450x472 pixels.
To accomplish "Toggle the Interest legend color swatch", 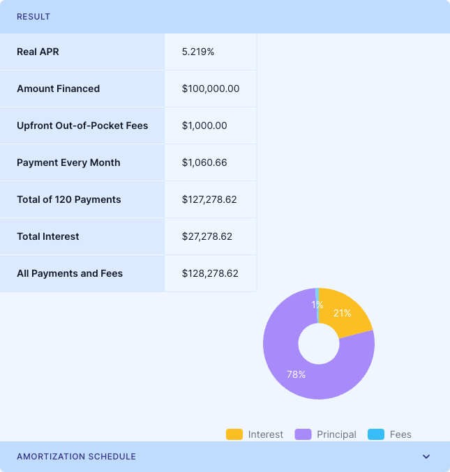I will coord(234,434).
